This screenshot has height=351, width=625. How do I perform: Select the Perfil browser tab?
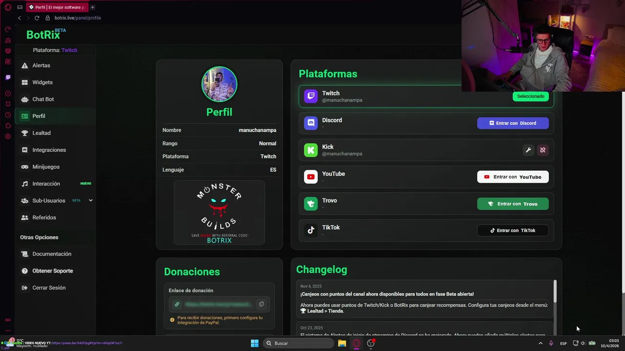click(57, 7)
